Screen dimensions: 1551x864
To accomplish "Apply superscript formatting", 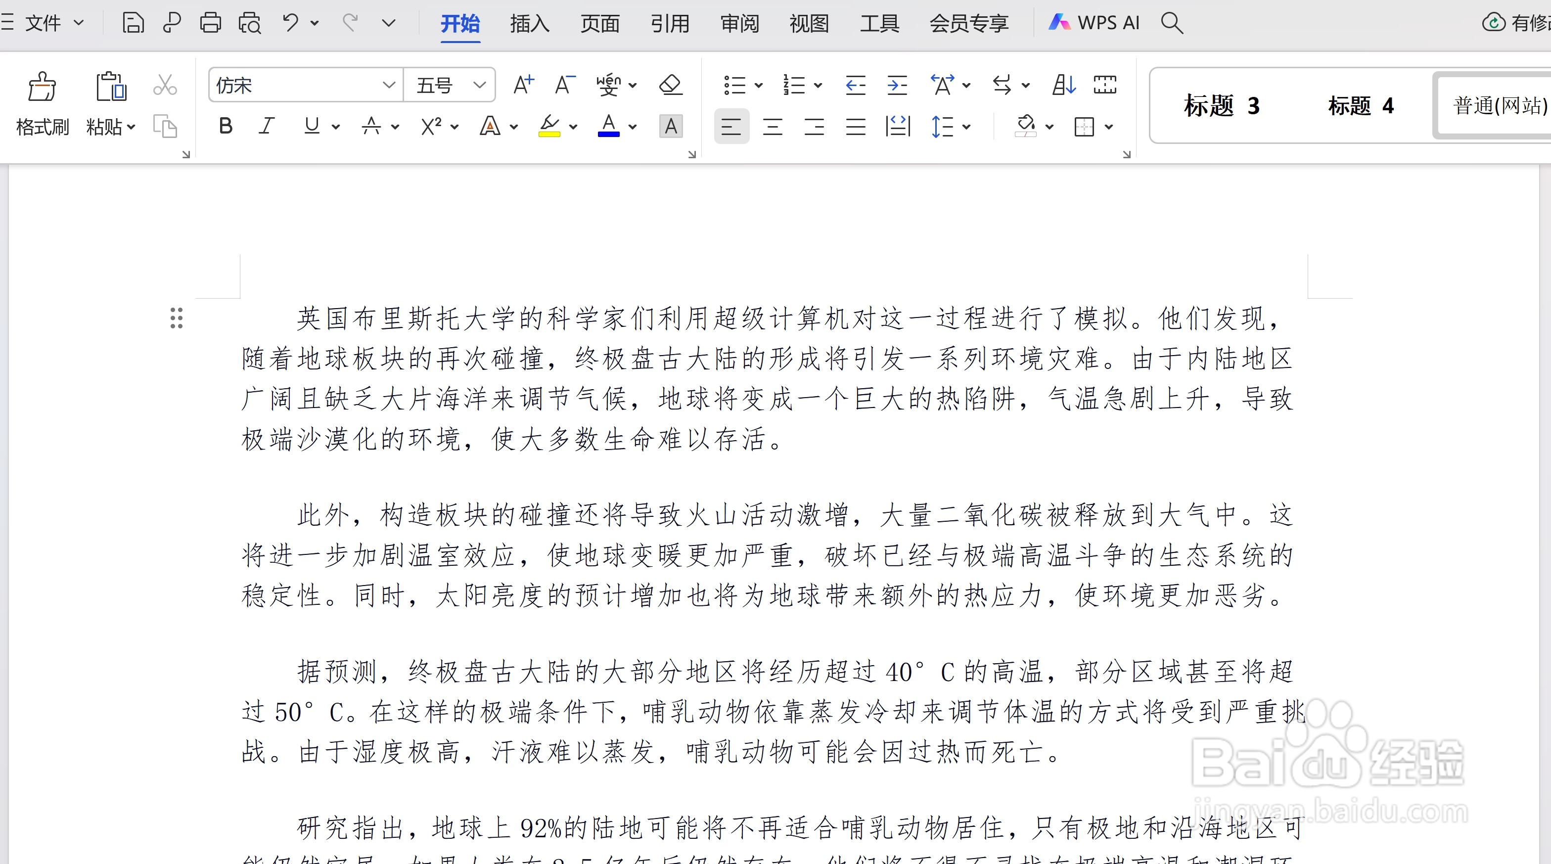I will coord(431,126).
